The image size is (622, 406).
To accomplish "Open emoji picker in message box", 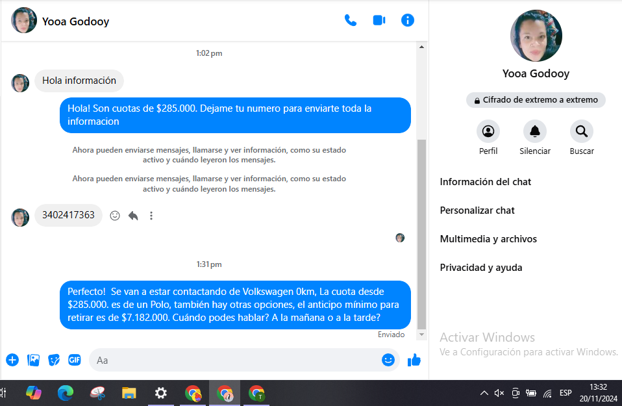I will point(388,360).
